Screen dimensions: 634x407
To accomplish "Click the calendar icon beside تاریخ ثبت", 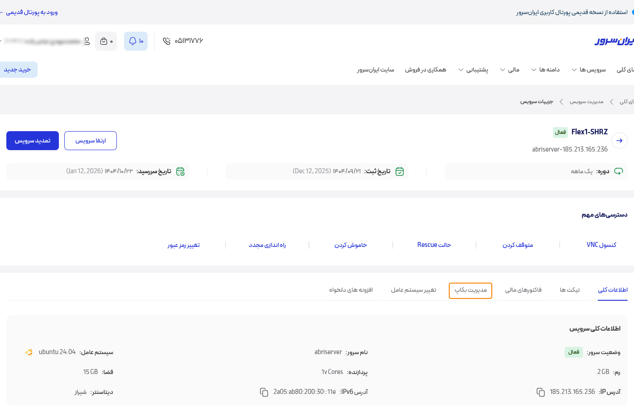I will (x=399, y=171).
